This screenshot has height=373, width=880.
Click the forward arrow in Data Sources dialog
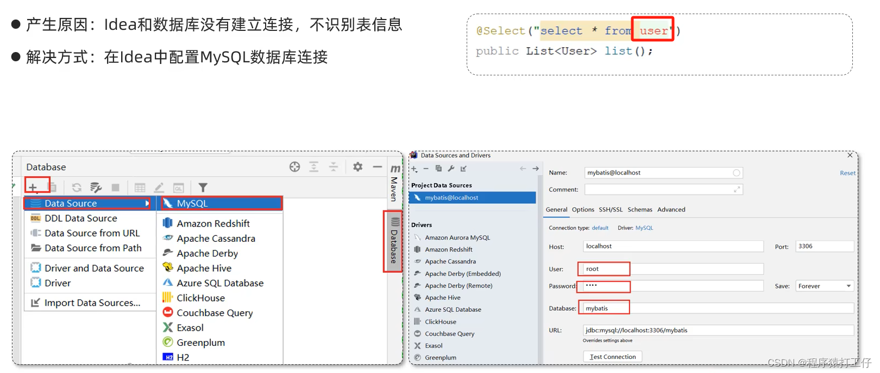click(x=536, y=169)
